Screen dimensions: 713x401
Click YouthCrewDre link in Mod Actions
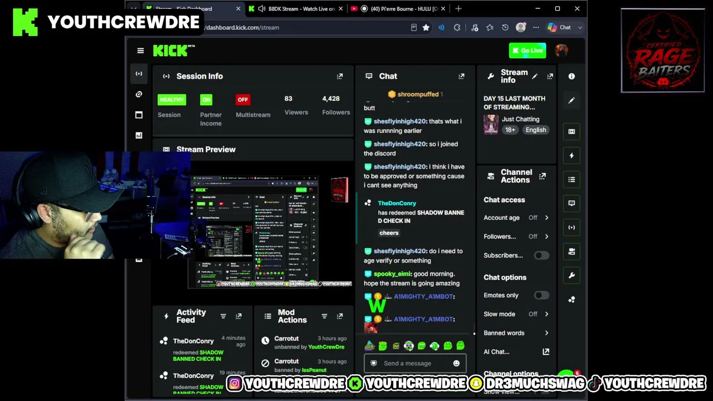point(326,347)
